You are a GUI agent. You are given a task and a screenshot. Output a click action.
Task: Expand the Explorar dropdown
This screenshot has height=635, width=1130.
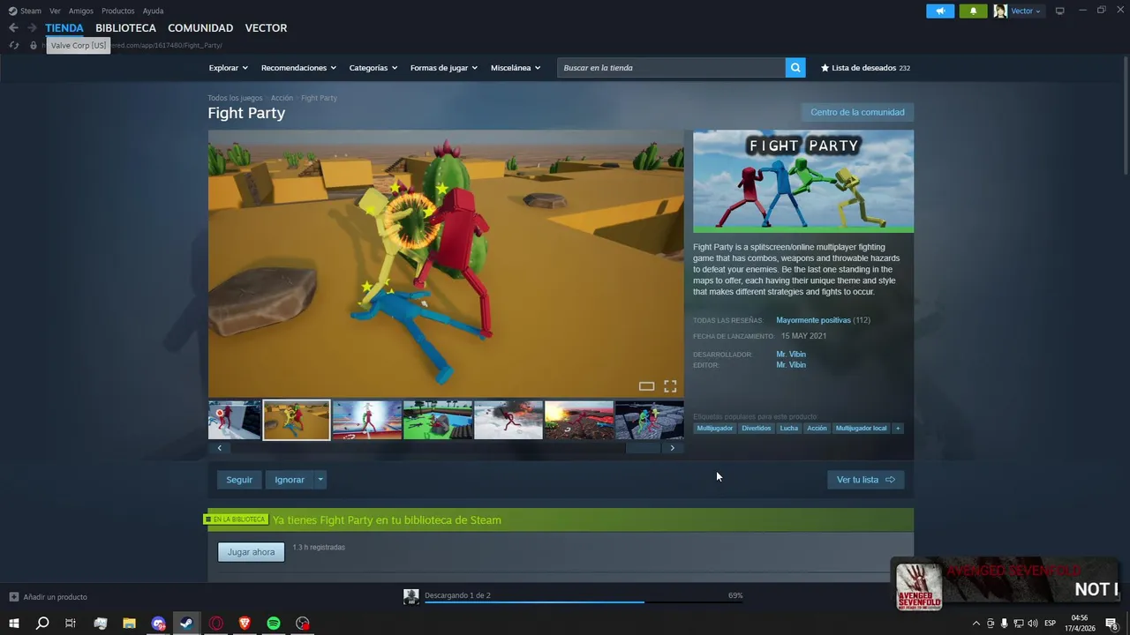(x=228, y=68)
